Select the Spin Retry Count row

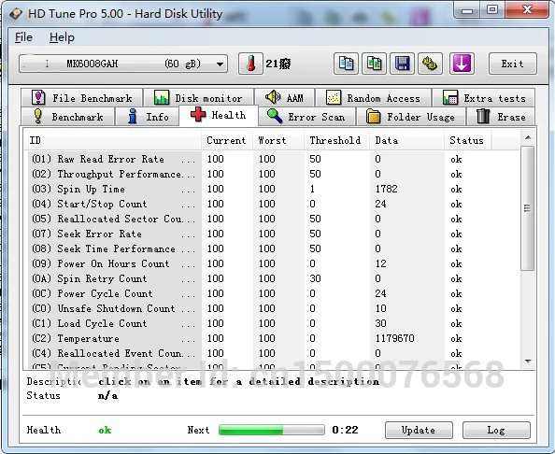point(273,278)
